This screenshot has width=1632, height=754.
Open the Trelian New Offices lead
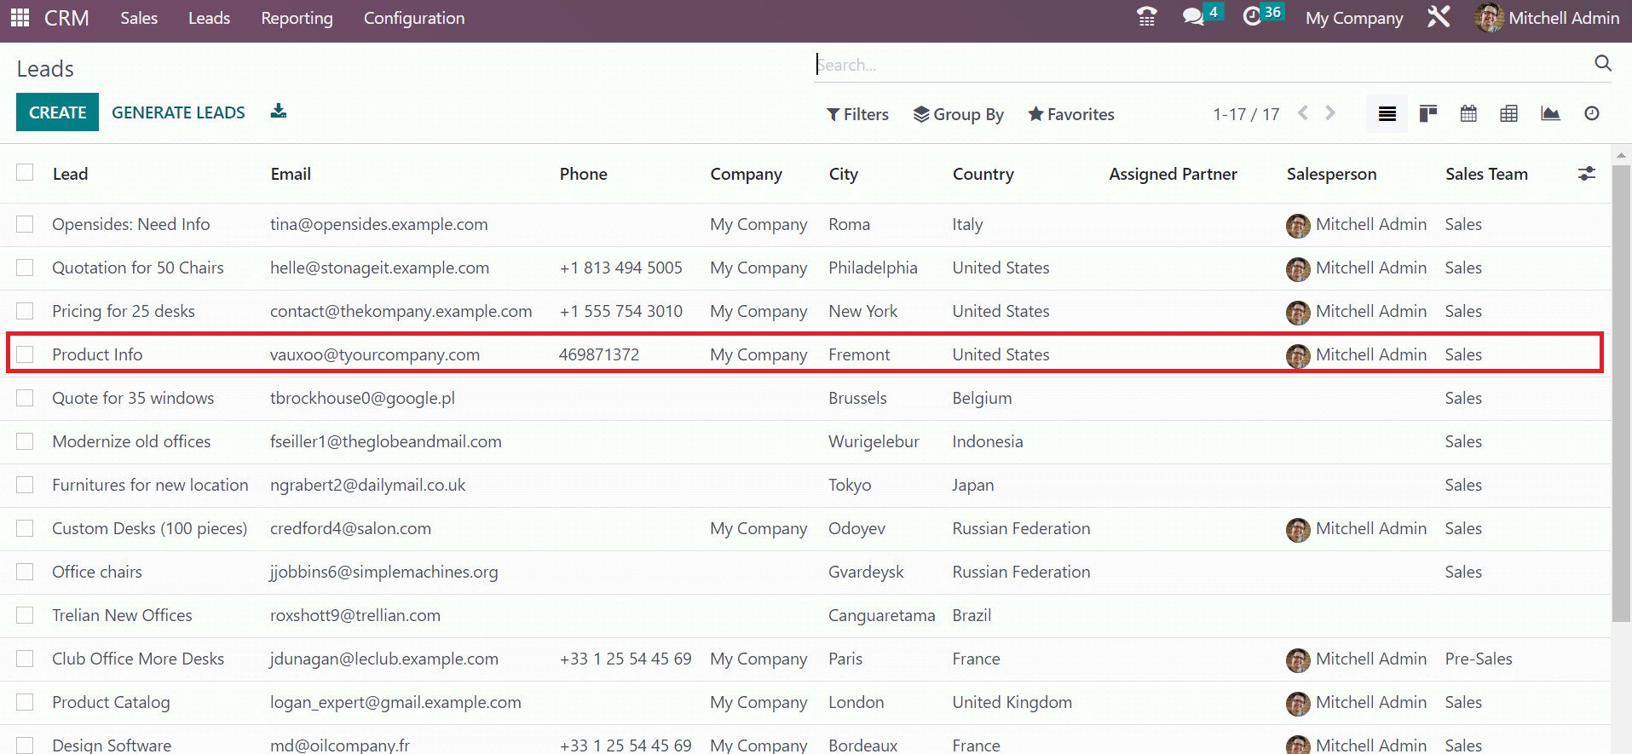tap(122, 615)
